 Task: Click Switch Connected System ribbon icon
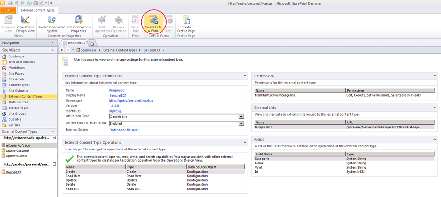coord(52,23)
